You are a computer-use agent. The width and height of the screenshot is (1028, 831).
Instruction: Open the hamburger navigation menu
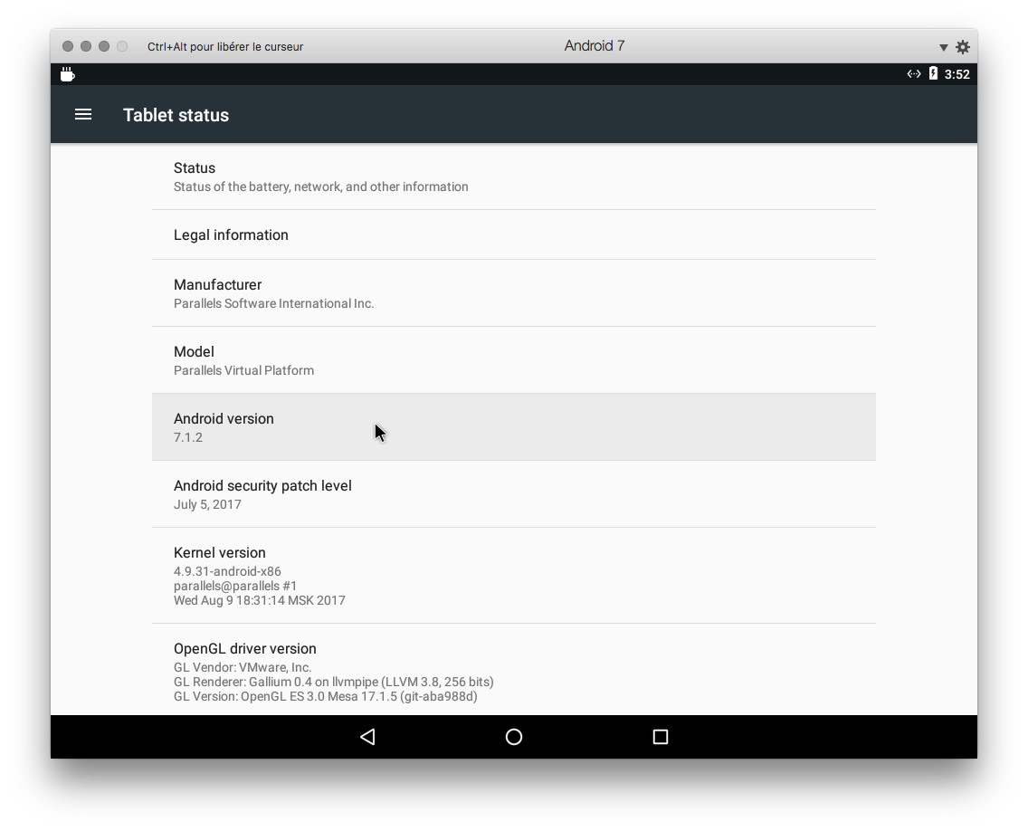[x=83, y=115]
